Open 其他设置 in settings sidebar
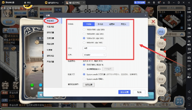This screenshot has height=110, width=192. 50,62
